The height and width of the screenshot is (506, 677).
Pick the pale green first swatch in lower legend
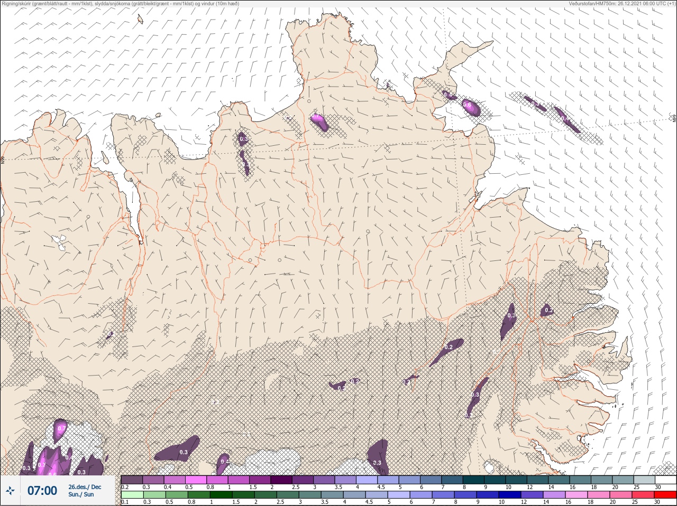click(x=132, y=495)
